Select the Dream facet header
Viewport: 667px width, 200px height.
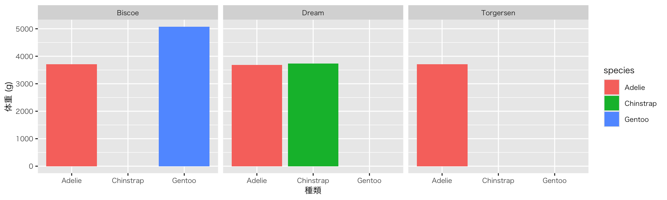[x=313, y=13]
